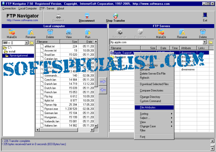Select the Danish.lan file row
This screenshot has width=216, height=152.
(x=65, y=84)
